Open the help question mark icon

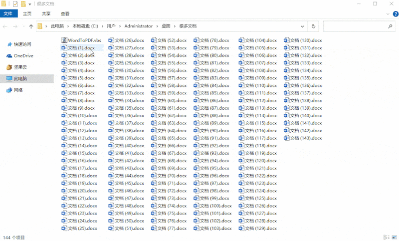pyautogui.click(x=396, y=14)
